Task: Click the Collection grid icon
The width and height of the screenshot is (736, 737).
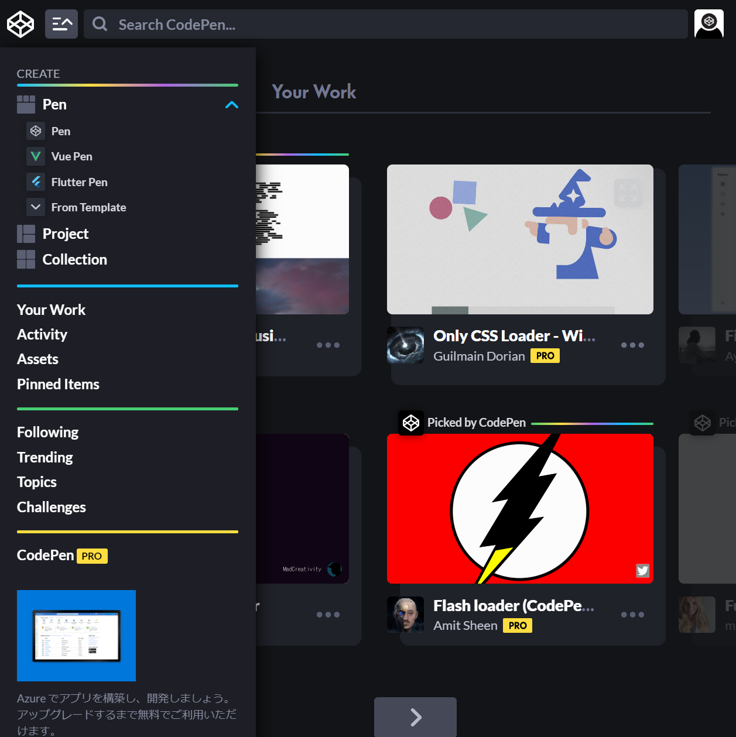Action: (x=26, y=259)
